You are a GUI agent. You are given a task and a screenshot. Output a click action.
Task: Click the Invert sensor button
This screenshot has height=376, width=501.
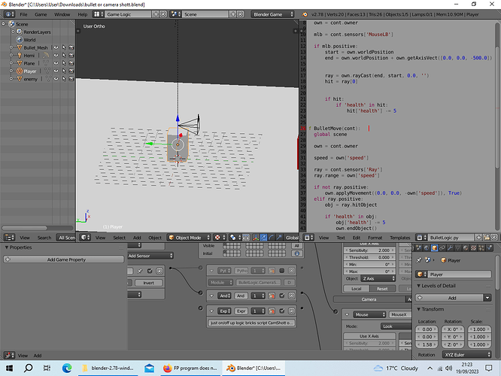click(149, 283)
